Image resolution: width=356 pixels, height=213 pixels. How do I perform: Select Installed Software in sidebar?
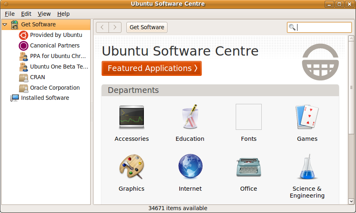pos(45,98)
